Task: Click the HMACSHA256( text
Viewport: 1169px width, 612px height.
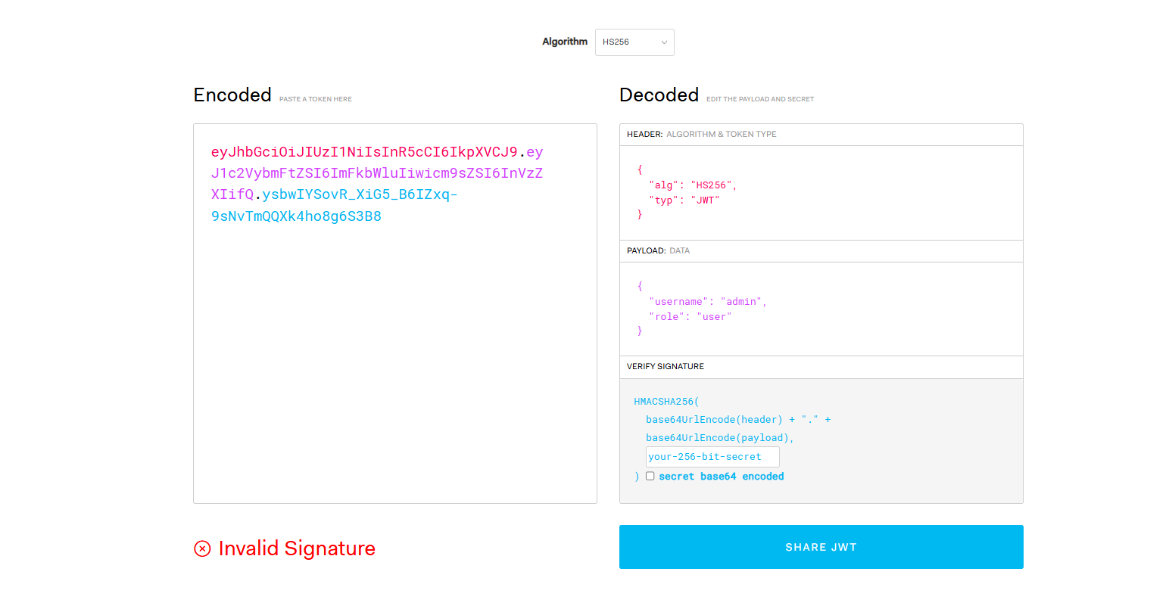Action: coord(667,402)
